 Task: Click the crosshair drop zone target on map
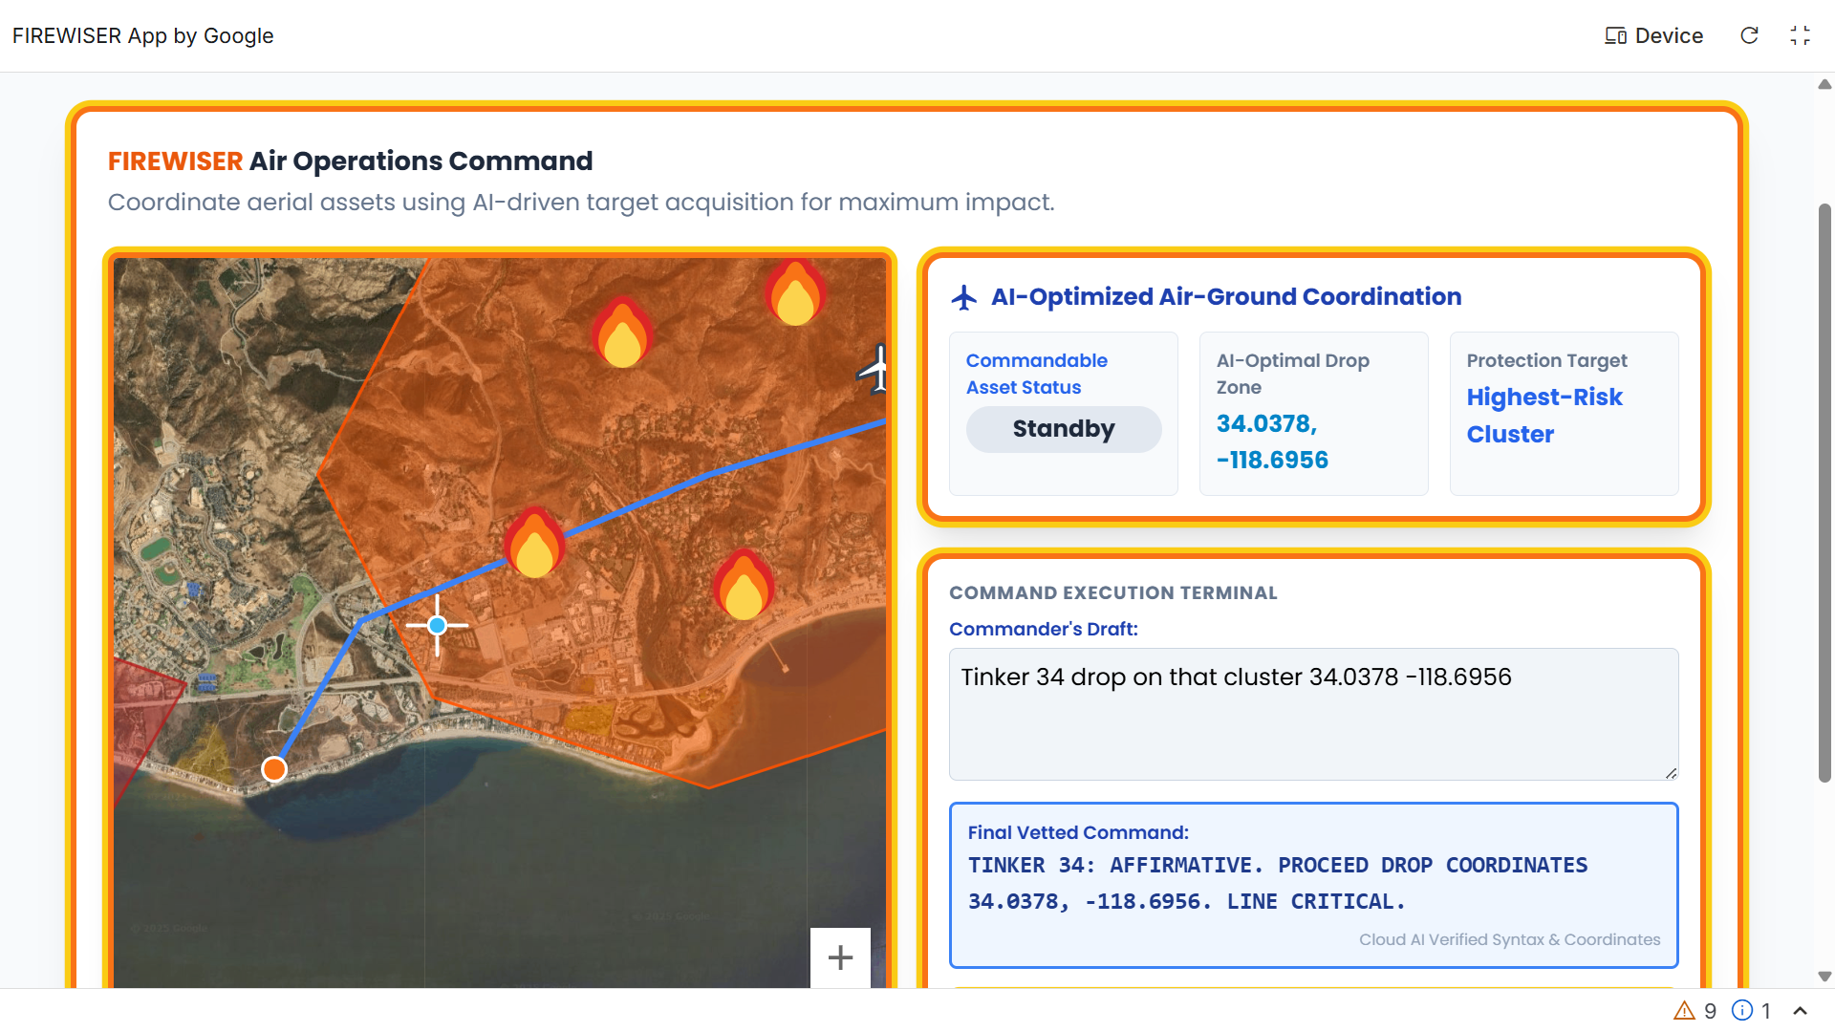point(437,626)
